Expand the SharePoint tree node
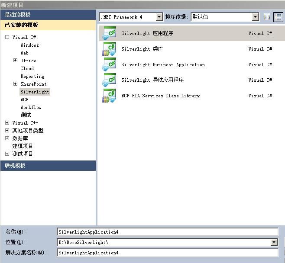The height and width of the screenshot is (263, 285). coord(16,84)
